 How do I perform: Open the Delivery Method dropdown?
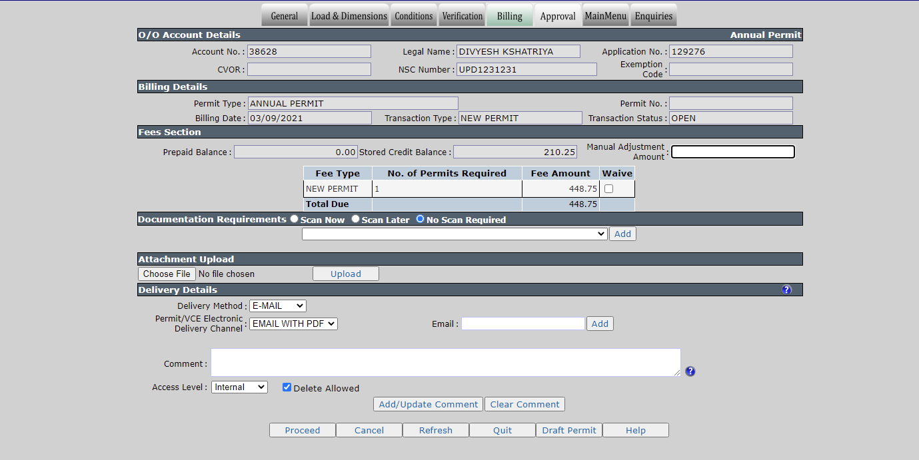[278, 306]
